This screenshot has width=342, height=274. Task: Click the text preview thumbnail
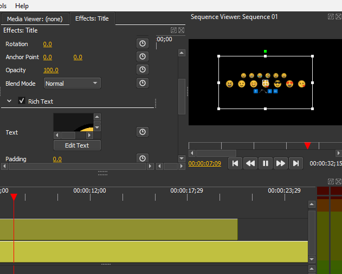click(74, 122)
